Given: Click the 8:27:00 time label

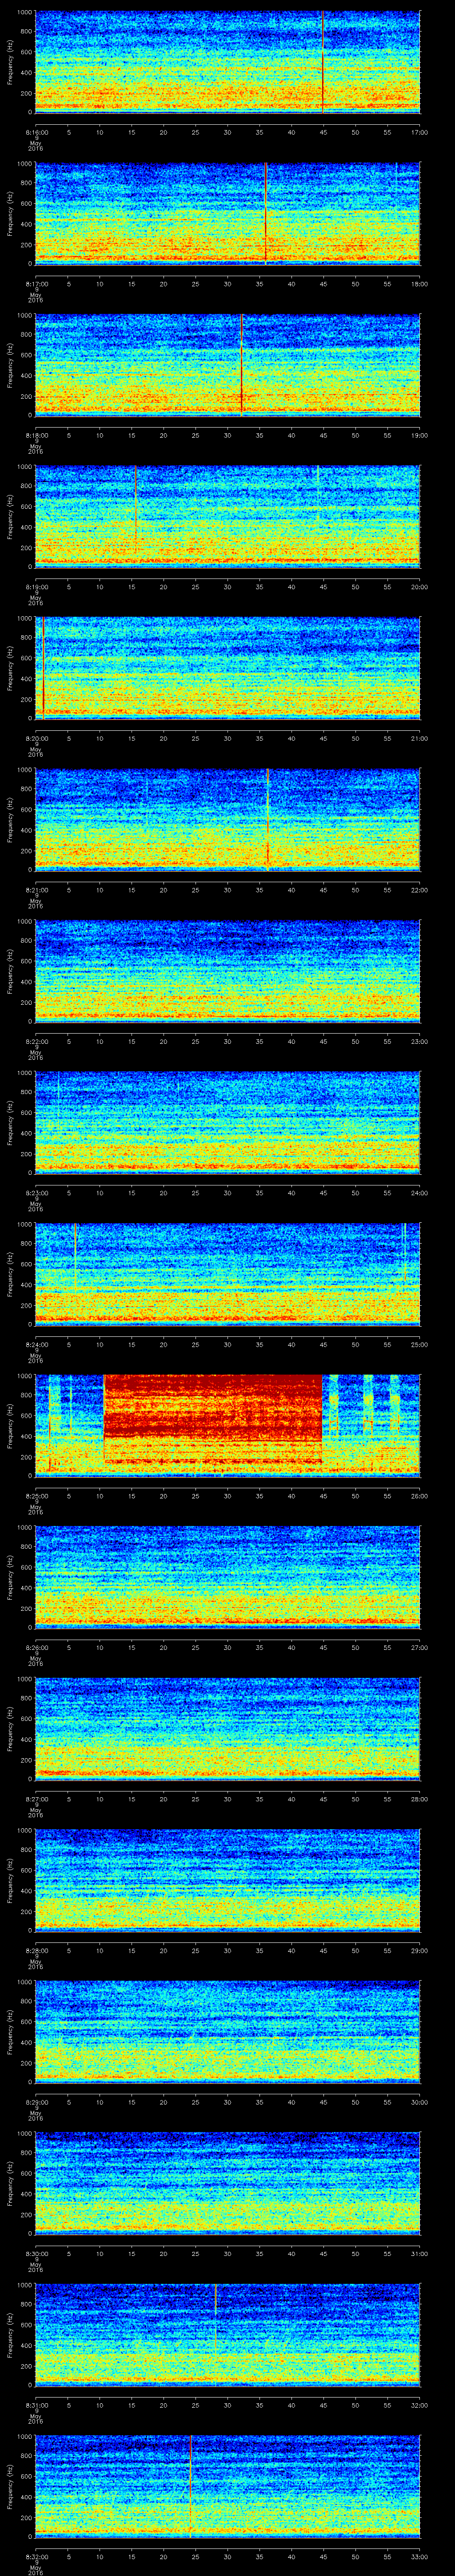Looking at the screenshot, I should [x=37, y=1798].
